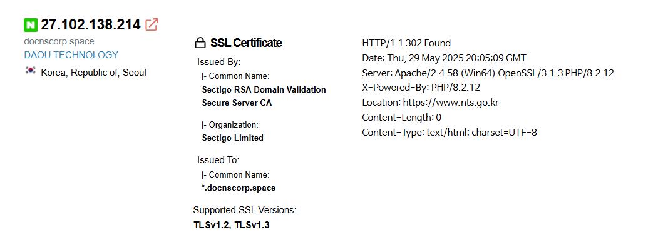663x237 pixels.
Task: Click the Date header line
Action: (445, 58)
